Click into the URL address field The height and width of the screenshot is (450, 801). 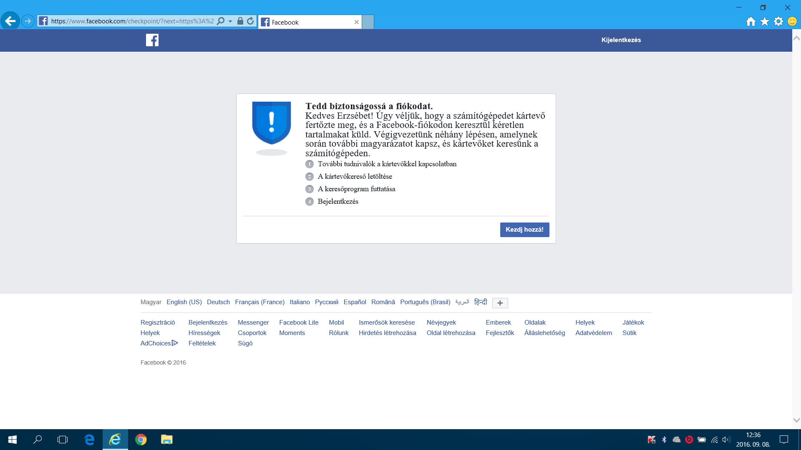click(132, 21)
